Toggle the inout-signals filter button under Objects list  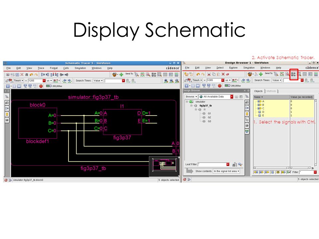point(267,172)
